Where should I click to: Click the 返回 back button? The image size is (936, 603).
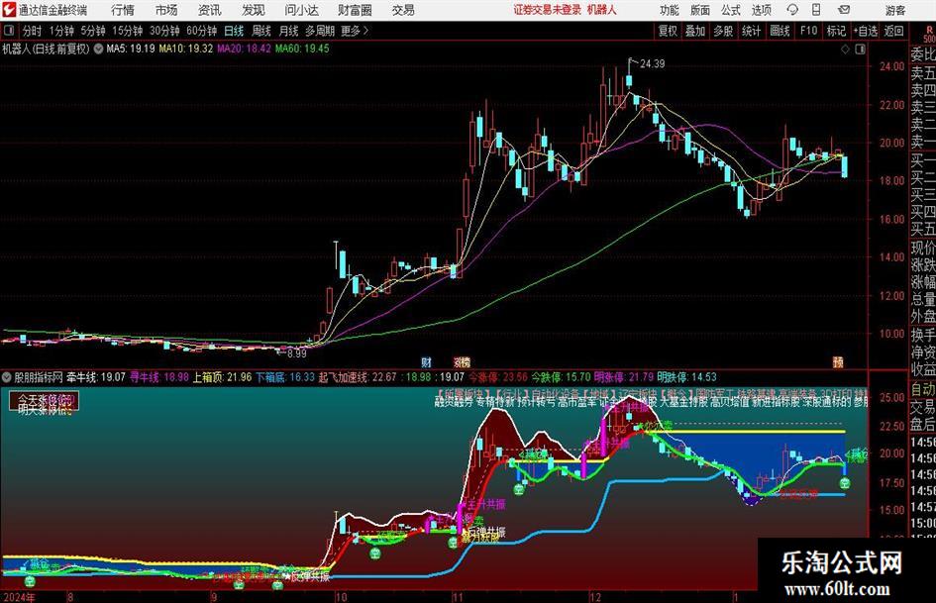click(x=893, y=31)
